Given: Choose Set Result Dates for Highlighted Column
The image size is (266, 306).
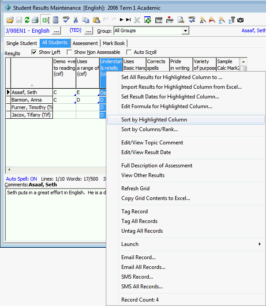Looking at the screenshot, I should click(186, 97).
